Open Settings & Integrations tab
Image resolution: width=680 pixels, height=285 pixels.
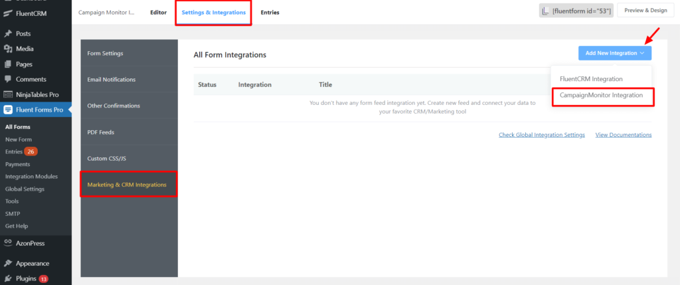tap(213, 13)
